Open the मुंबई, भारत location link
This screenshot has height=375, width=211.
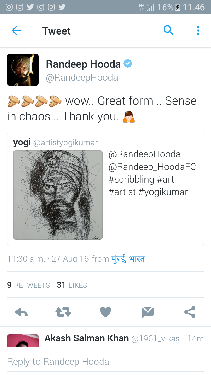point(128,259)
